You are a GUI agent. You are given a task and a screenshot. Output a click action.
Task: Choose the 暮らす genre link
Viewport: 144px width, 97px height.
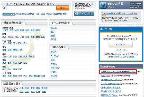53,39
